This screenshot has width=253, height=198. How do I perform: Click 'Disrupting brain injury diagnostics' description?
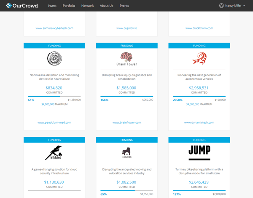point(127,77)
